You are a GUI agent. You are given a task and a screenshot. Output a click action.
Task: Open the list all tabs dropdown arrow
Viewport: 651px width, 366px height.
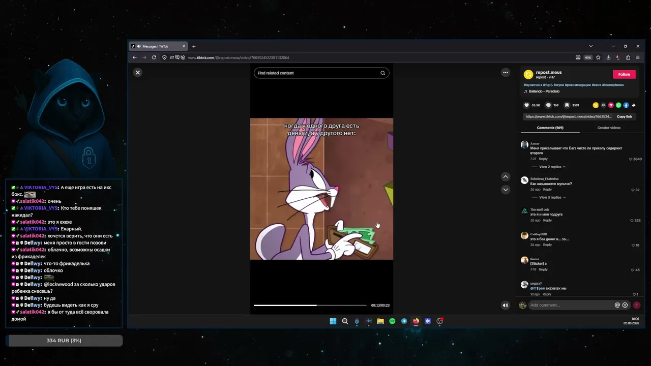point(590,46)
